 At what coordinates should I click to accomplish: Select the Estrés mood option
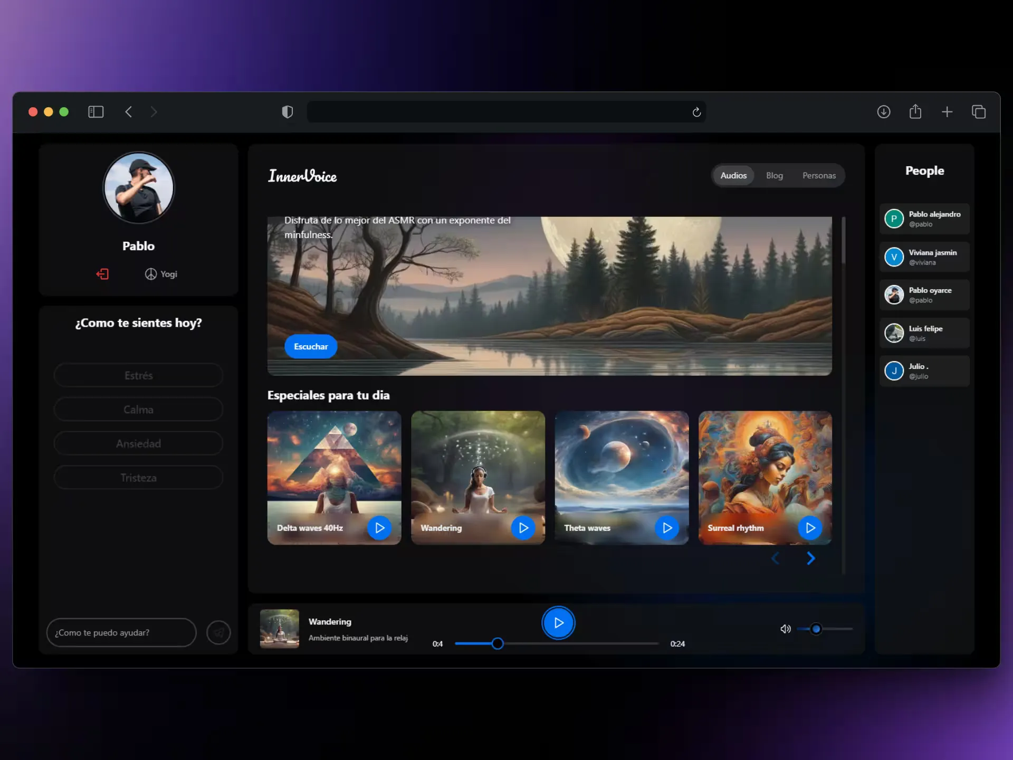click(138, 375)
